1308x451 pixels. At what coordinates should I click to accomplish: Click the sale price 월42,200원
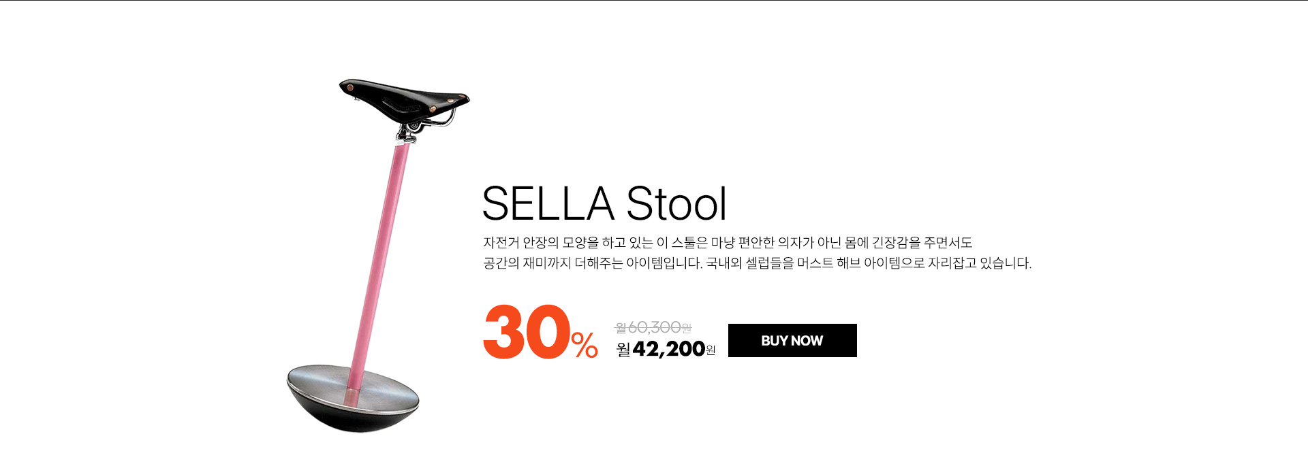(x=666, y=349)
